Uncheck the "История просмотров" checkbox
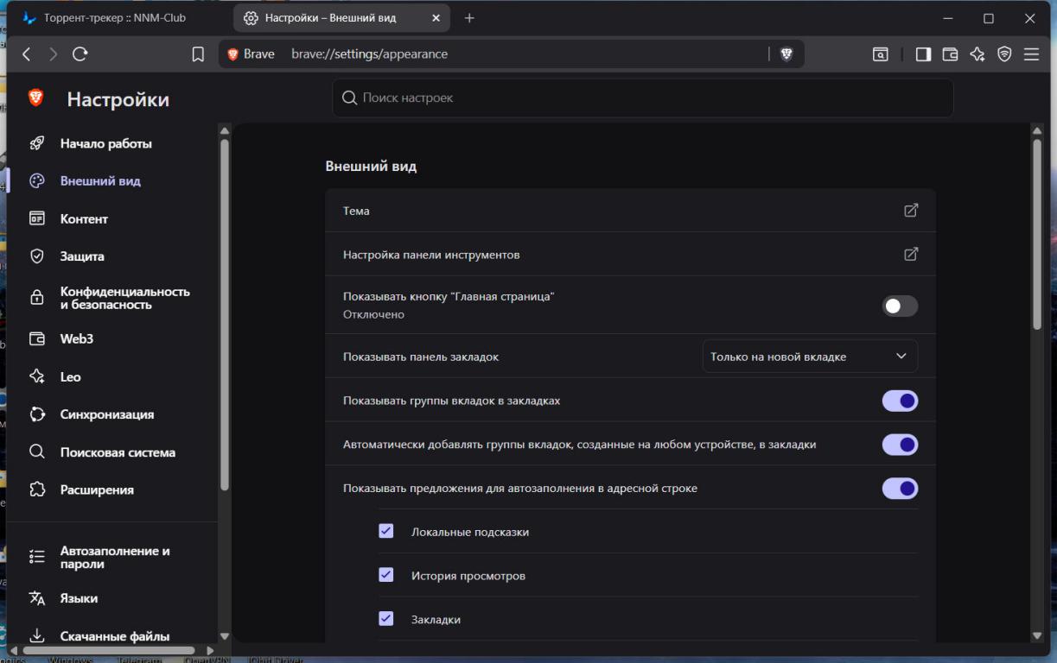1057x663 pixels. (x=386, y=575)
